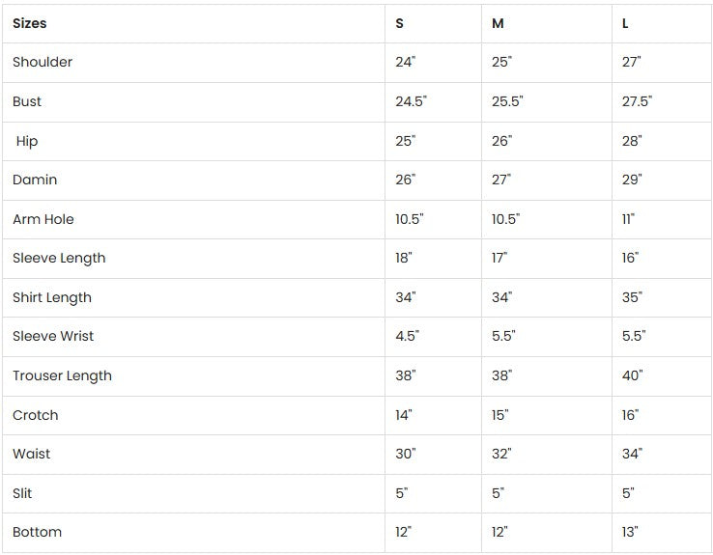Image resolution: width=713 pixels, height=555 pixels.
Task: Click the Sizes column header
Action: click(30, 23)
